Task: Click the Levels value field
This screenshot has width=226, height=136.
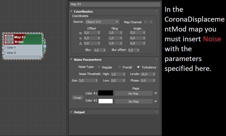Action: pos(147,74)
